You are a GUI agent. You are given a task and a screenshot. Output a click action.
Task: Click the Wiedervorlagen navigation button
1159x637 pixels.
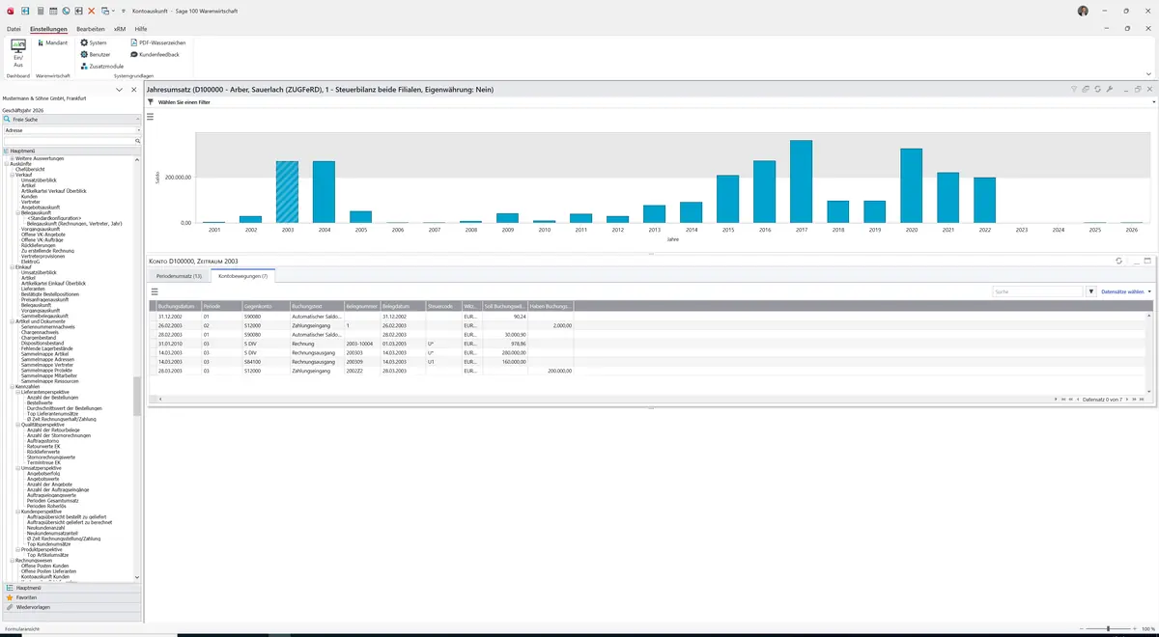point(71,607)
